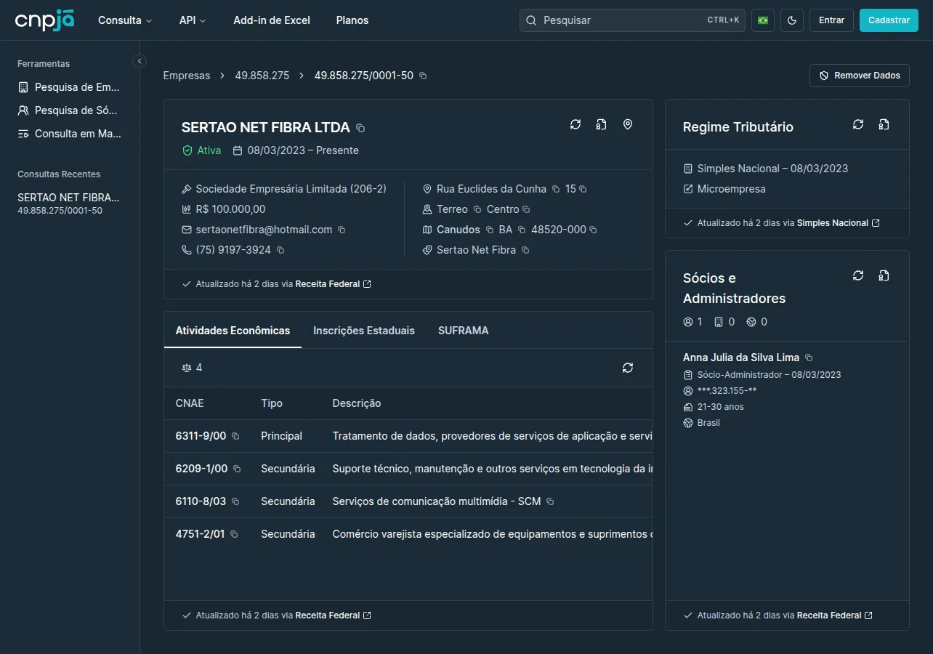Open the SUFRAMA tab
The width and height of the screenshot is (933, 654).
(464, 331)
